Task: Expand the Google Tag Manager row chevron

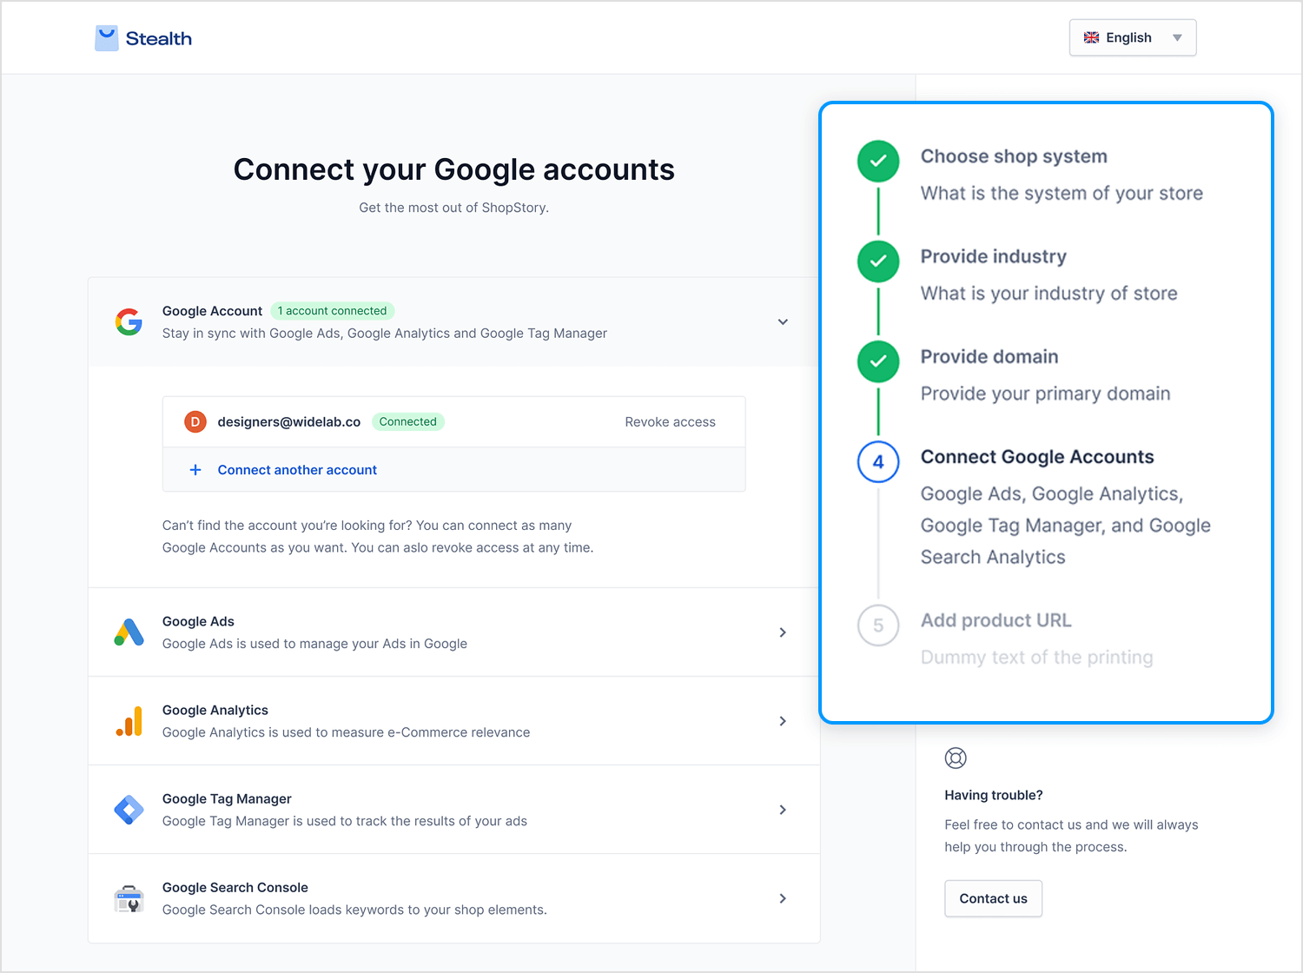Action: (x=783, y=810)
